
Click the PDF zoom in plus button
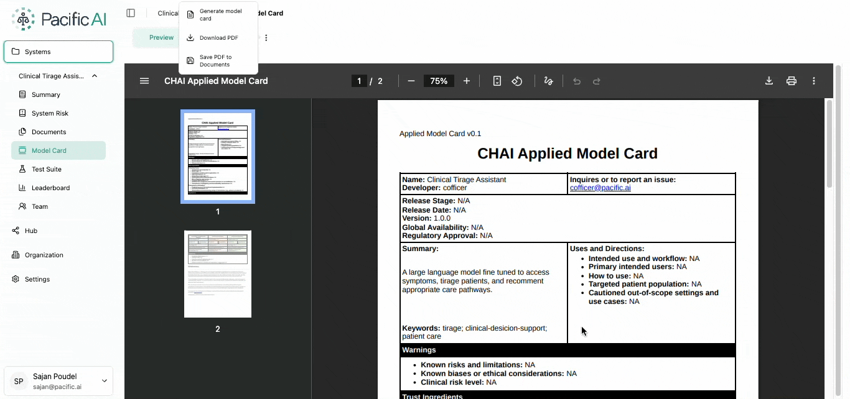467,81
